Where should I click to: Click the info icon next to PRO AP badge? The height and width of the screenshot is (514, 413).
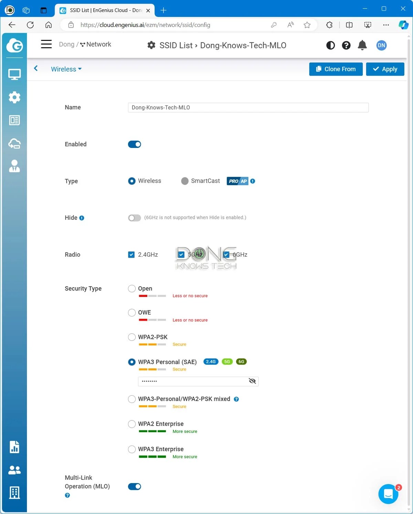pos(253,181)
